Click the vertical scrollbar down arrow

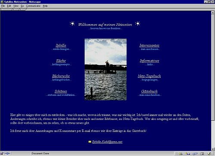(213, 149)
